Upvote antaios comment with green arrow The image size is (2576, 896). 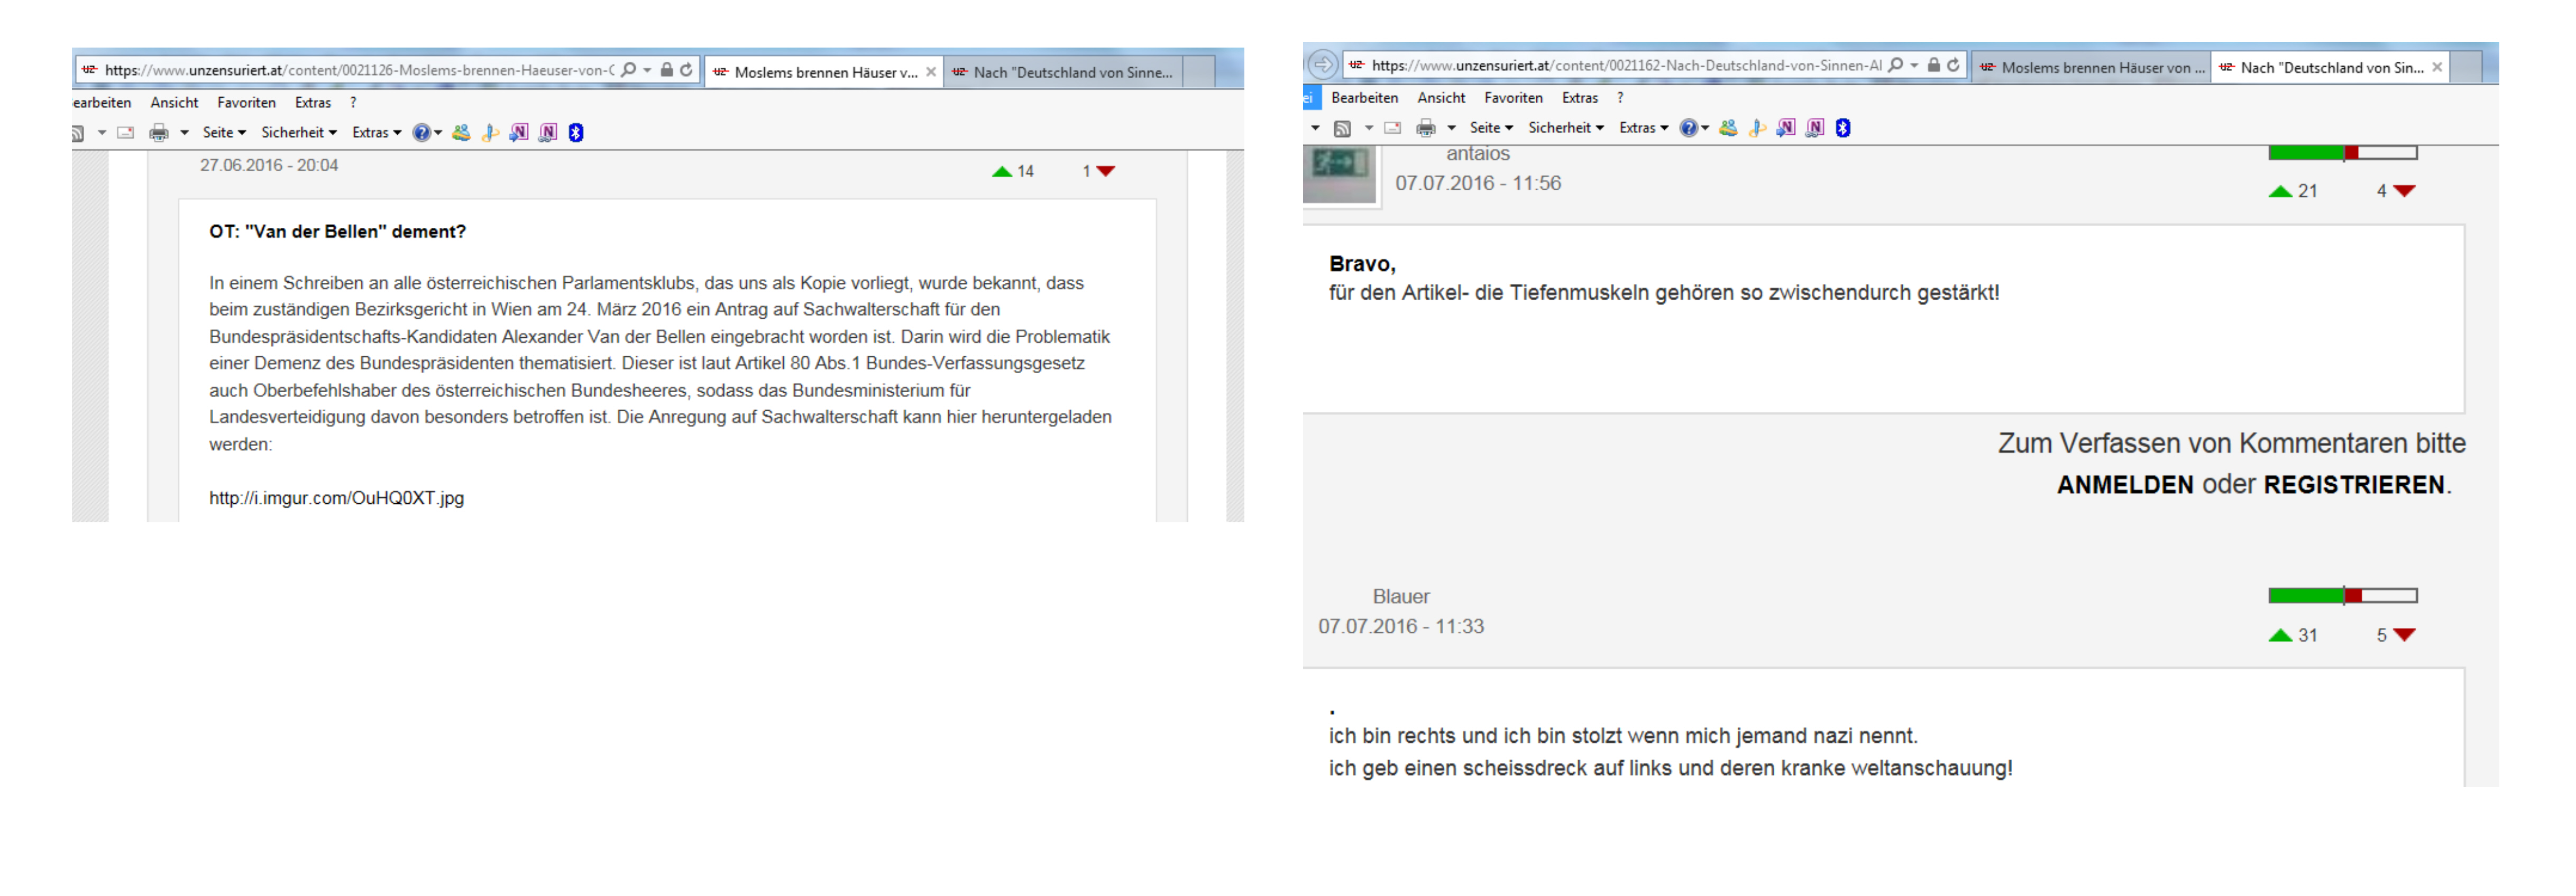pyautogui.click(x=2280, y=191)
